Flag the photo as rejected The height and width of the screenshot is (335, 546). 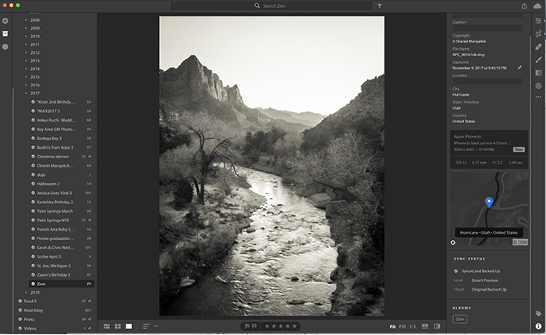[254, 326]
